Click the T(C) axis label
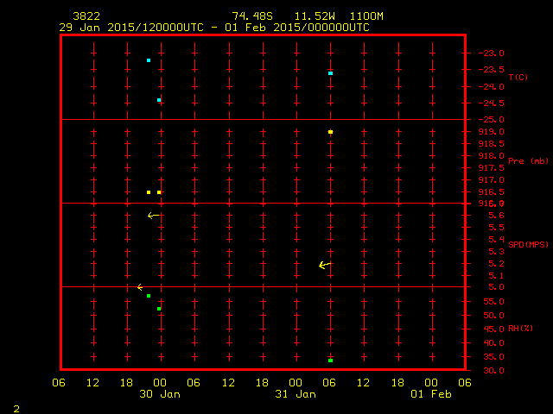 click(518, 78)
